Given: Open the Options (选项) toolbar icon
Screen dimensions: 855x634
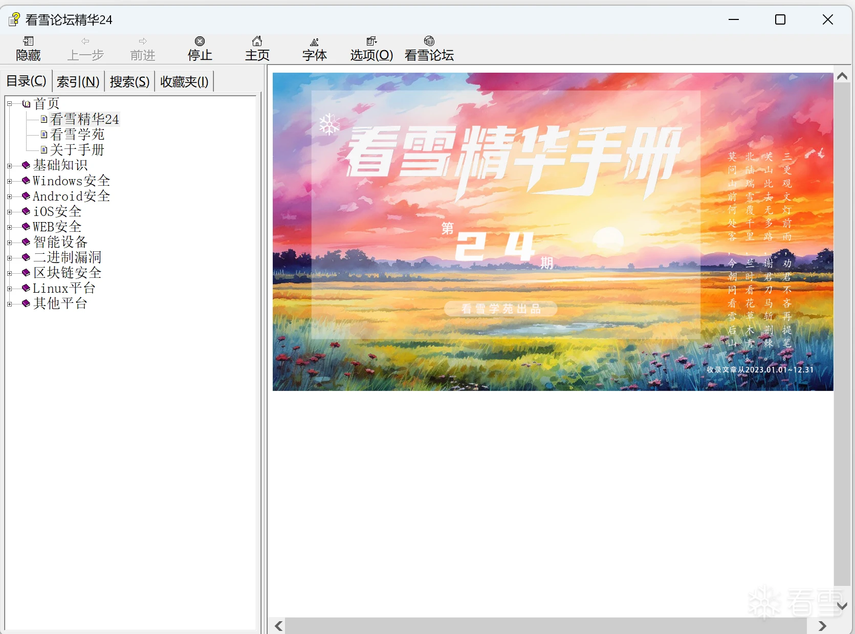Looking at the screenshot, I should pyautogui.click(x=371, y=41).
